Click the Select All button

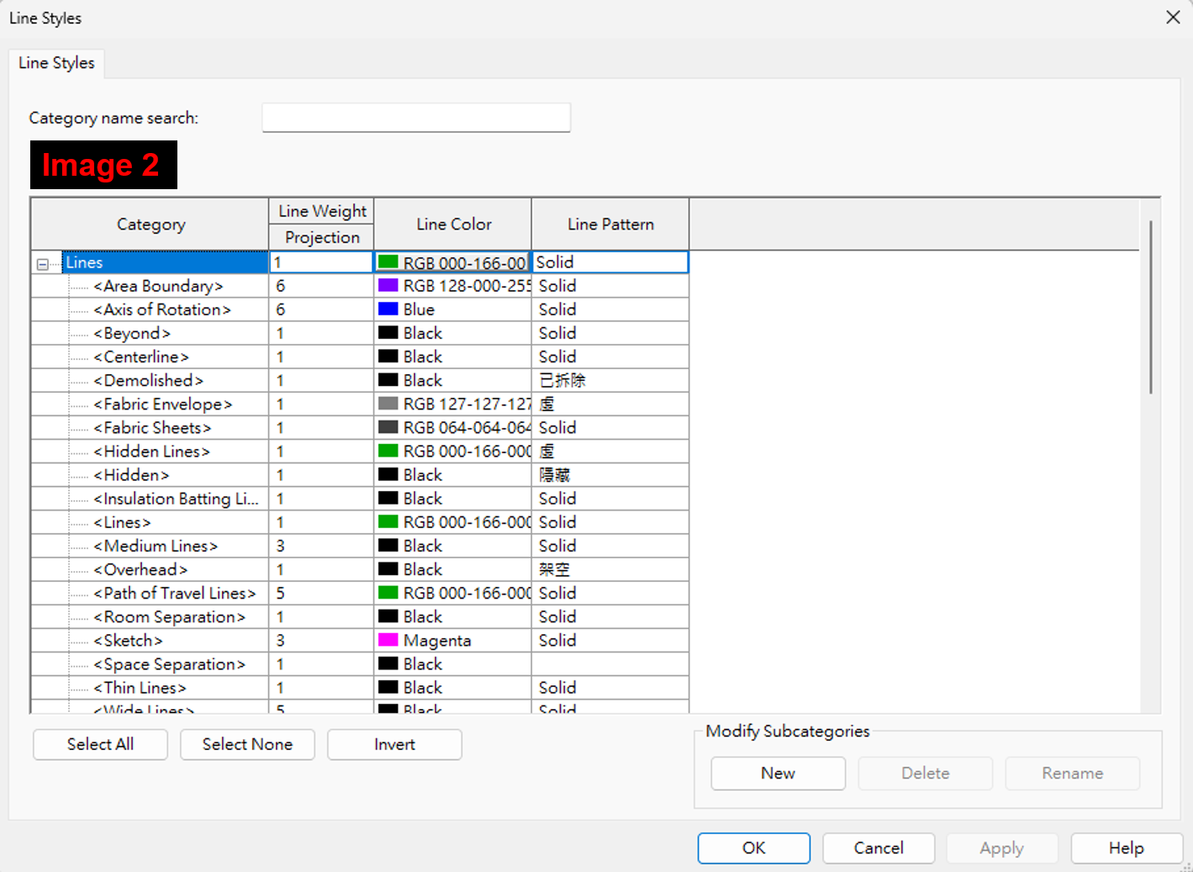99,744
